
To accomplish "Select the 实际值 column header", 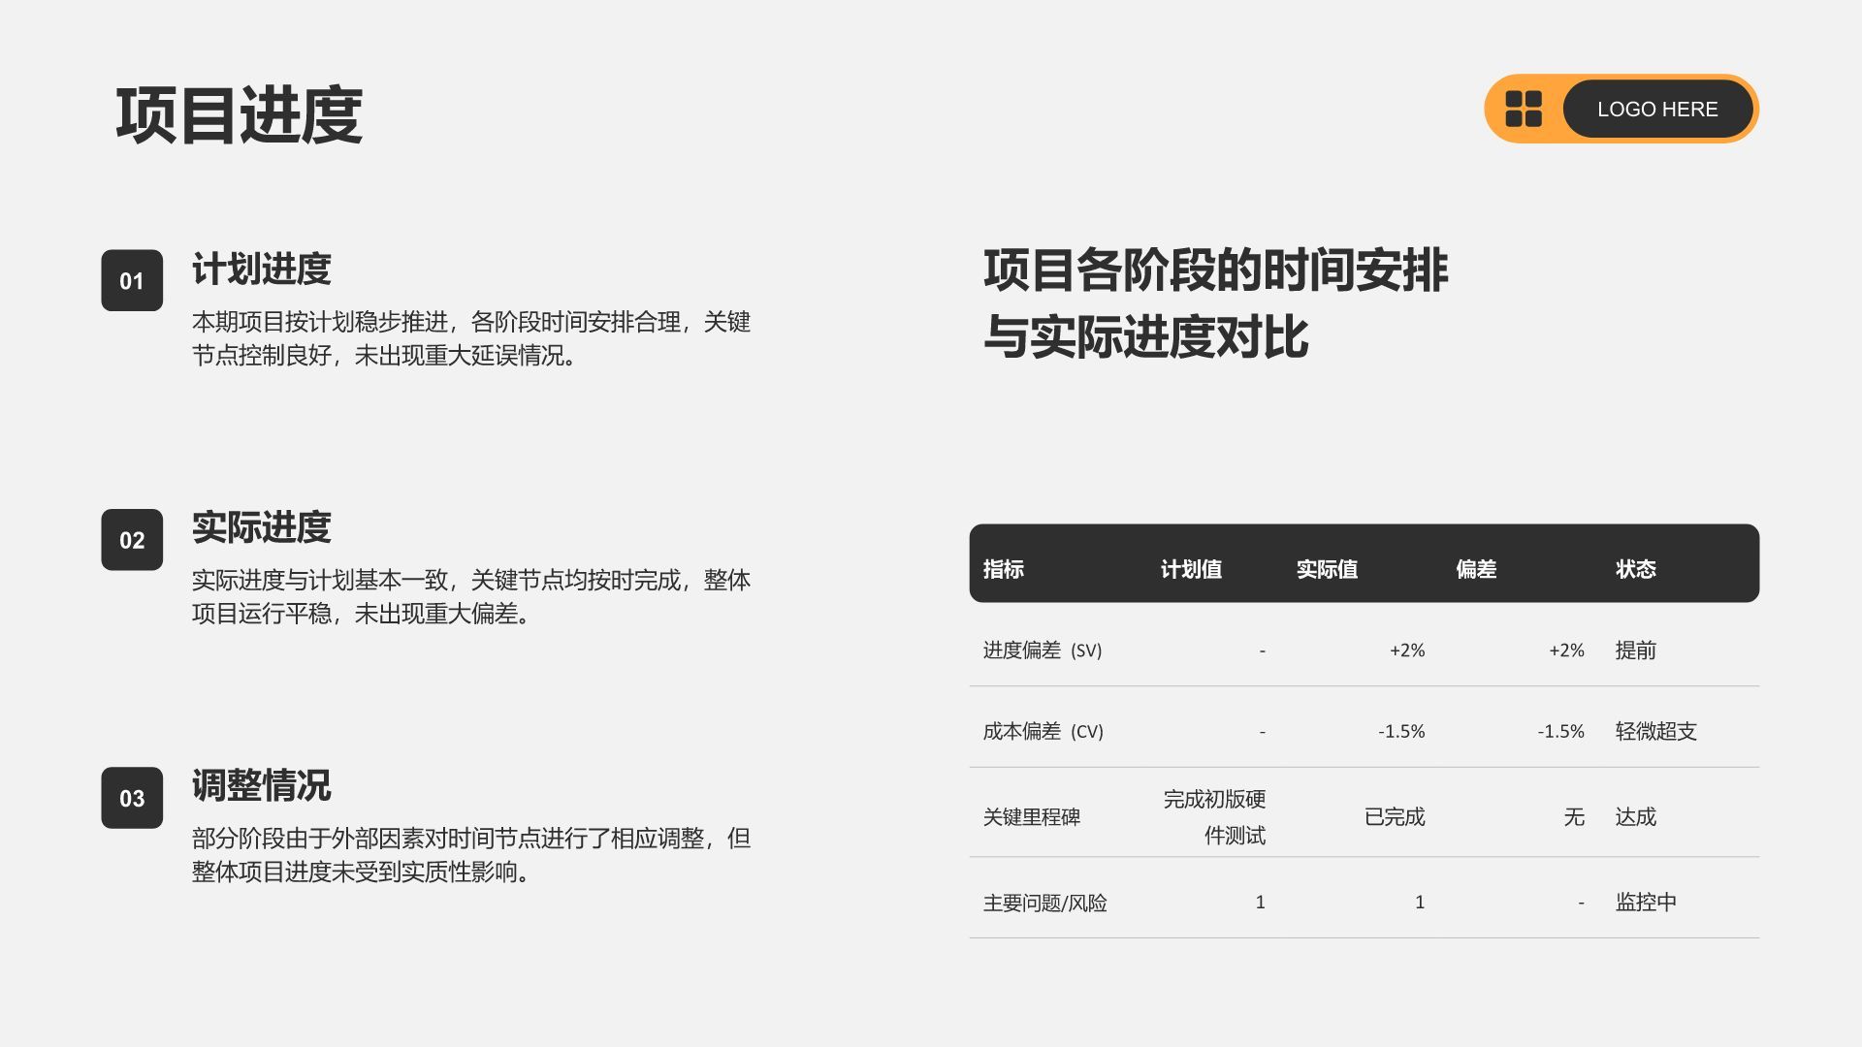I will 1327,569.
